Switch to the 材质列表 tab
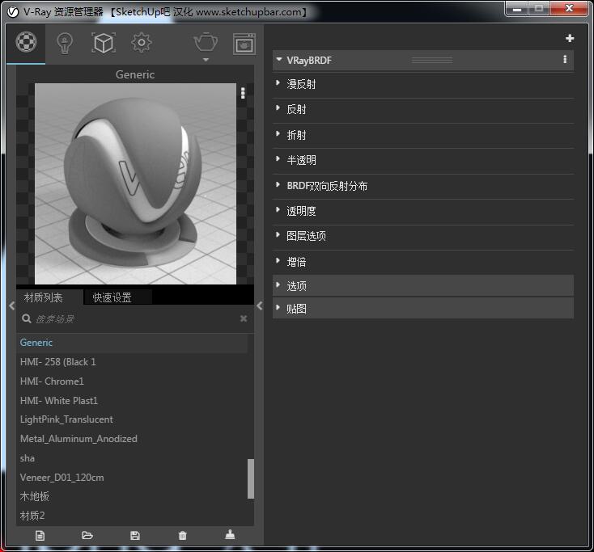 coord(50,297)
